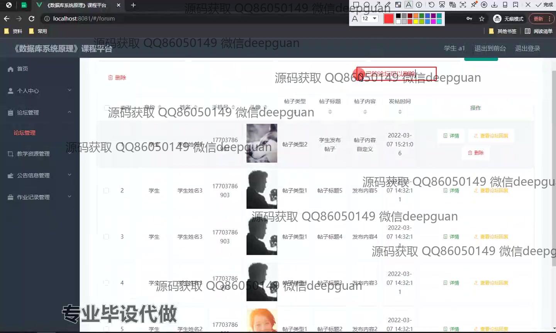Image resolution: width=556 pixels, height=333 pixels.
Task: Click the avatar thumbnail in the 帖子标题5 row
Action: click(262, 189)
